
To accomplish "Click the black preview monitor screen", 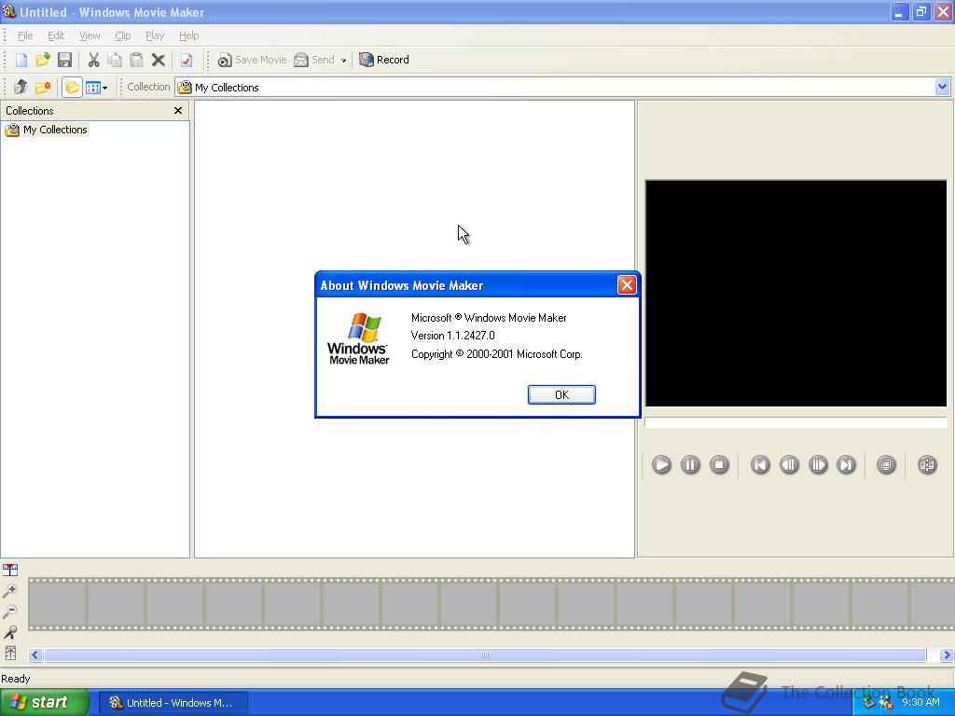I will click(796, 293).
